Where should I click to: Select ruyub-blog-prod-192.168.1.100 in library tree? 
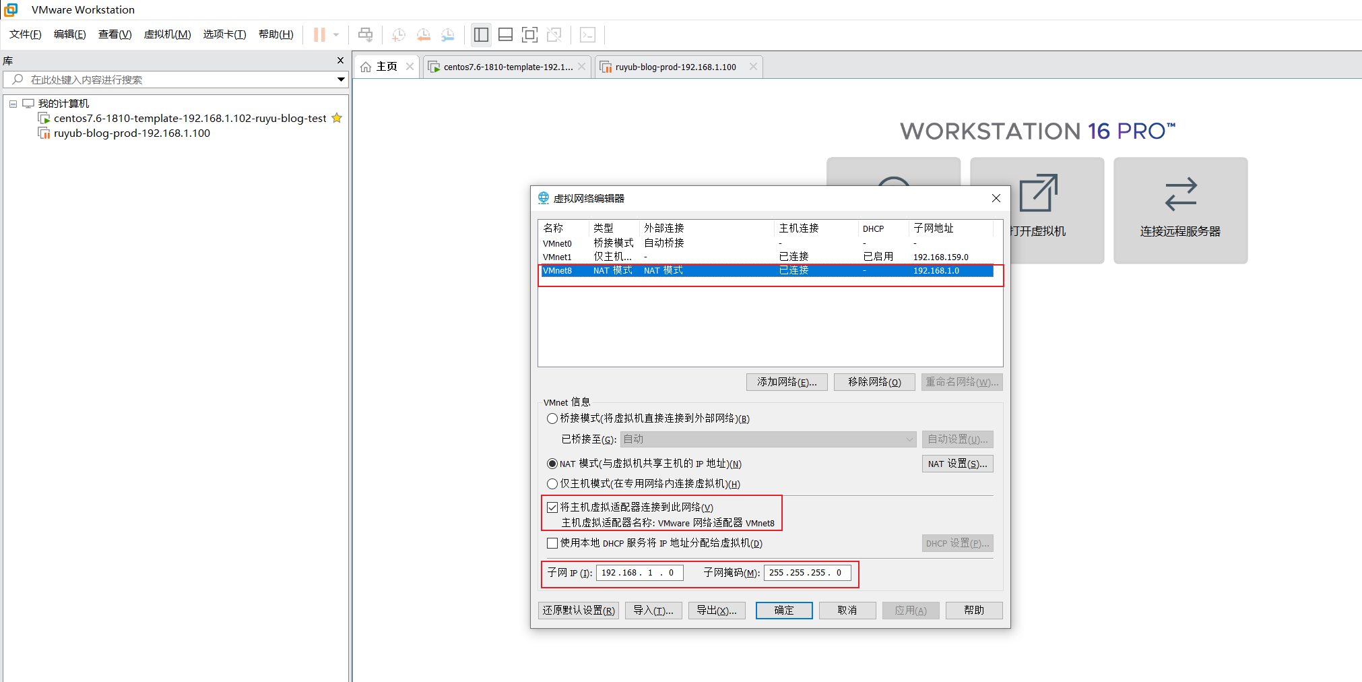pos(131,133)
